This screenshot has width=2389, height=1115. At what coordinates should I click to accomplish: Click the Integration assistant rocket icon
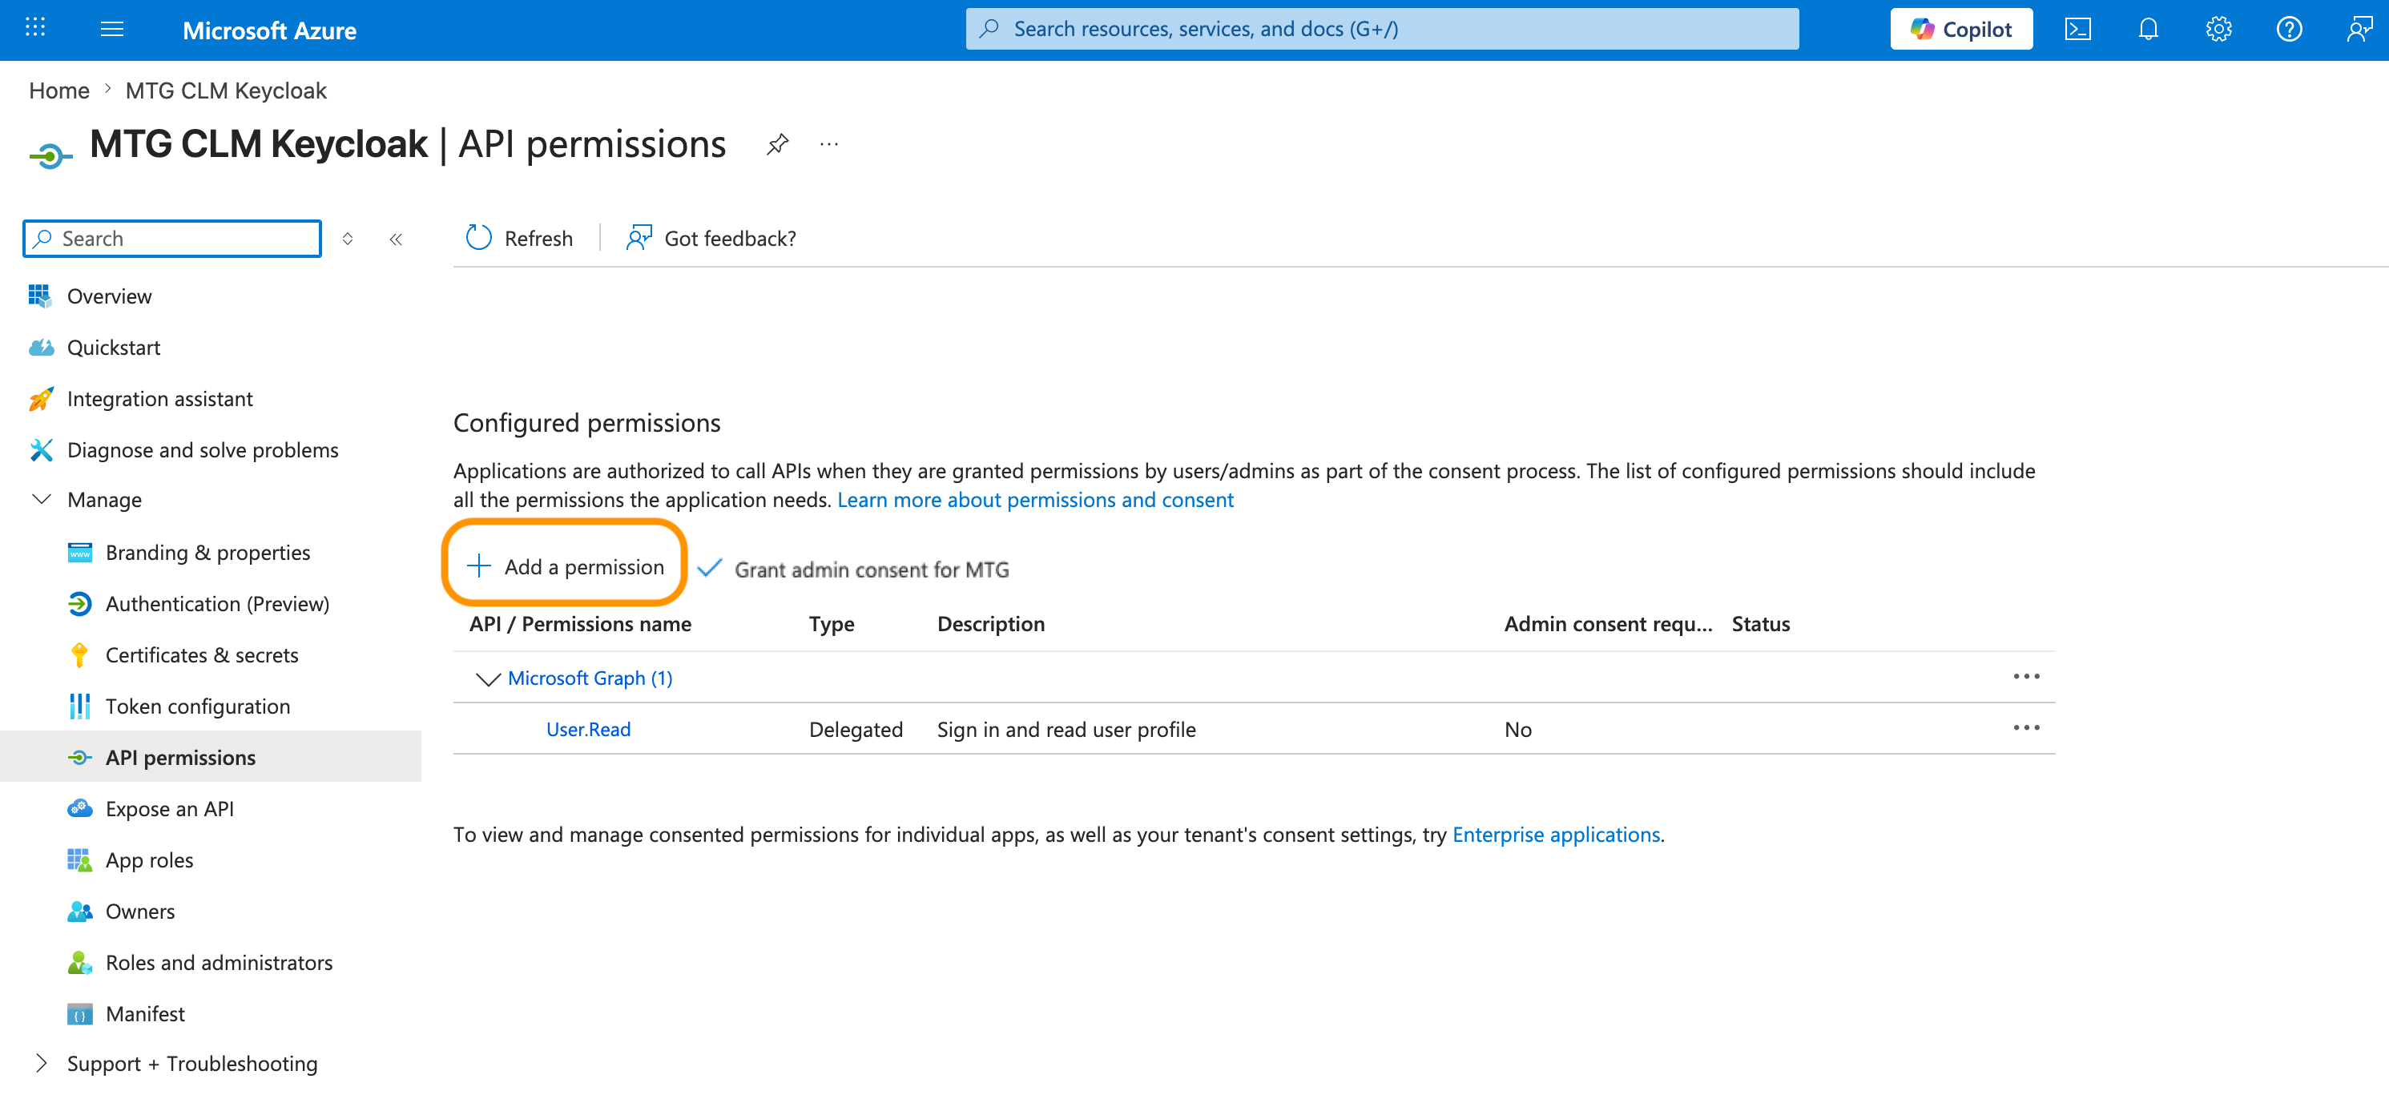pyautogui.click(x=41, y=399)
